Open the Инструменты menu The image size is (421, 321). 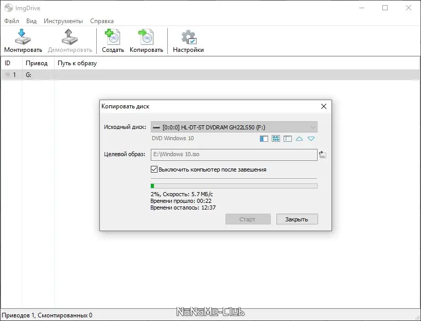[x=63, y=21]
